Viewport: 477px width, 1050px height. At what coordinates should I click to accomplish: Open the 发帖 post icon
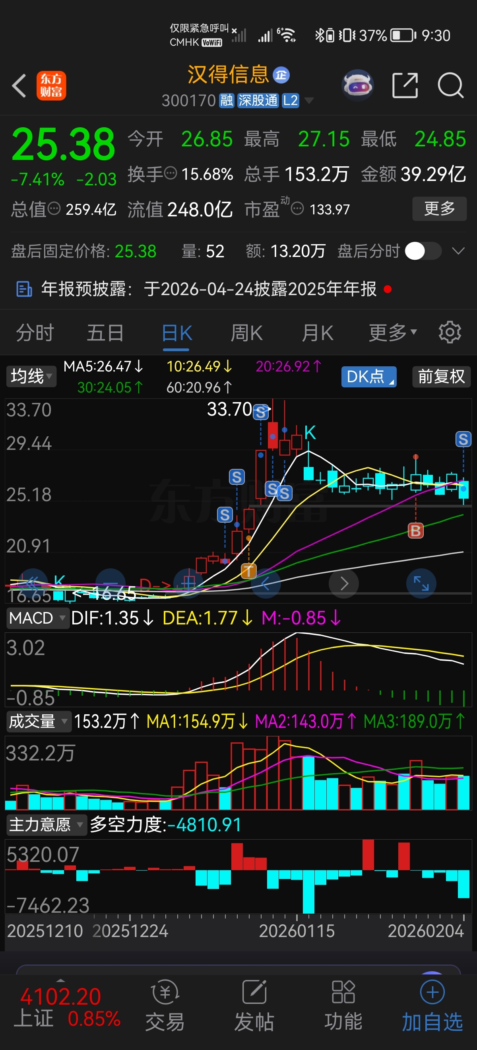click(254, 1006)
